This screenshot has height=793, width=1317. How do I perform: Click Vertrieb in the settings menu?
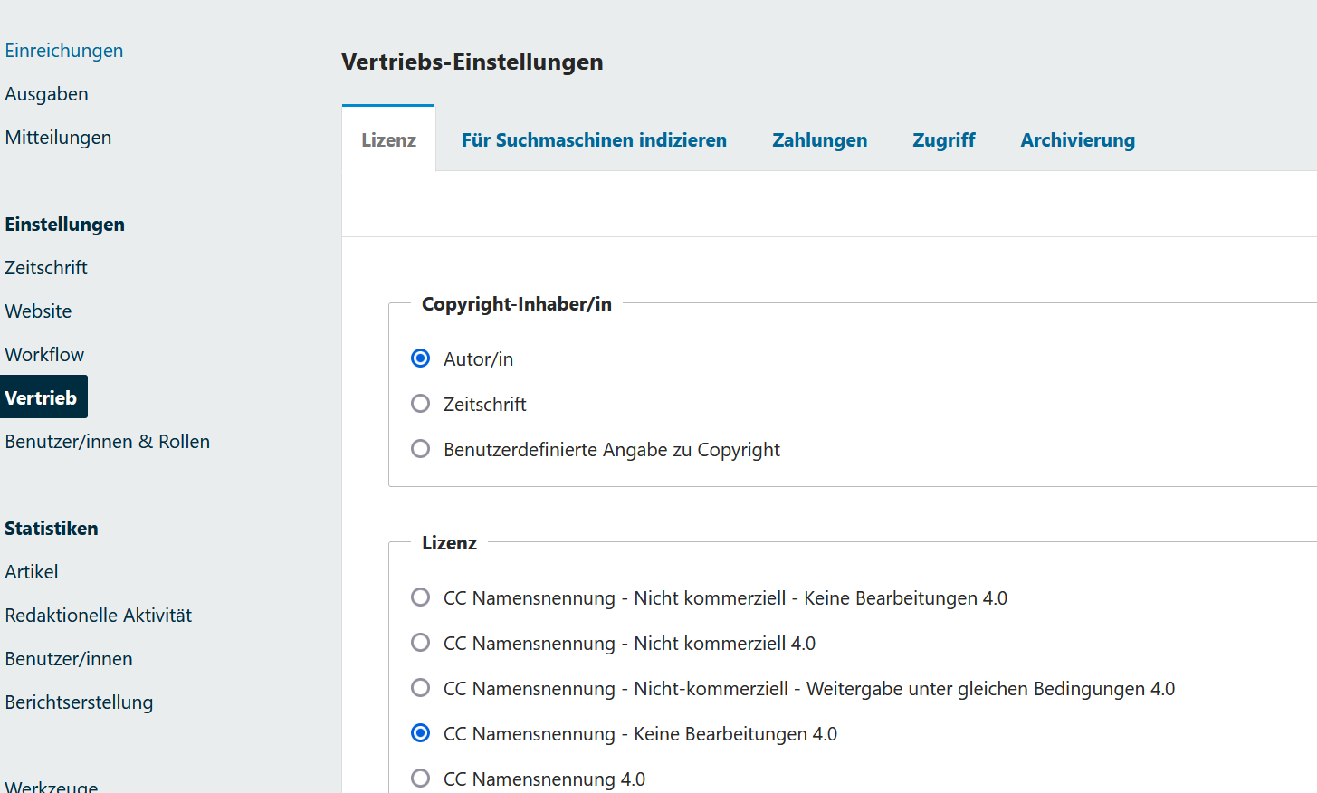(42, 398)
